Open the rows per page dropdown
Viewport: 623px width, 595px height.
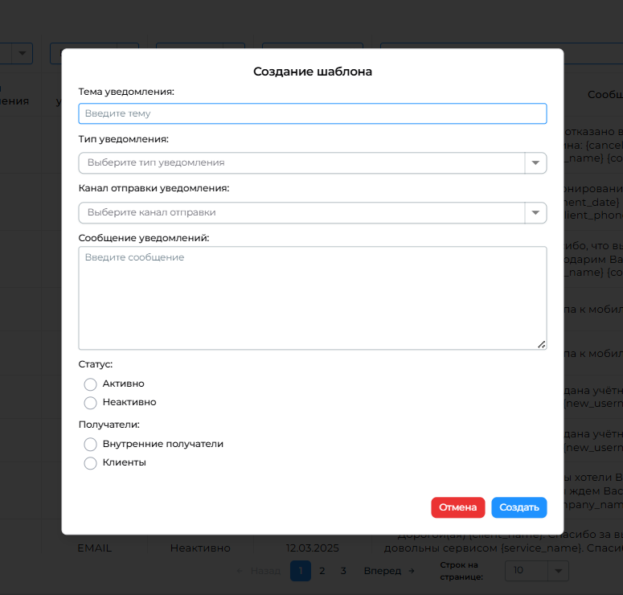(x=536, y=570)
